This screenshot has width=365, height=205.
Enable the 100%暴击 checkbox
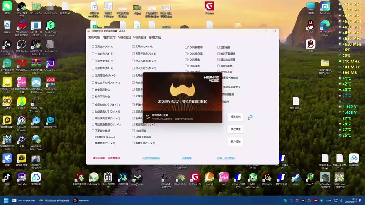186,60
